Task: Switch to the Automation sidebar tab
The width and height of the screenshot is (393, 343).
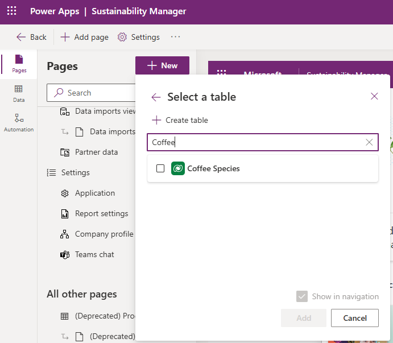Action: pyautogui.click(x=19, y=123)
